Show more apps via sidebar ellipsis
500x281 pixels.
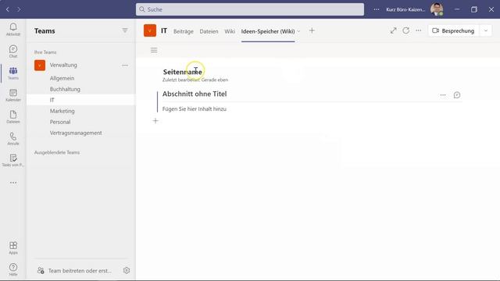[13, 183]
